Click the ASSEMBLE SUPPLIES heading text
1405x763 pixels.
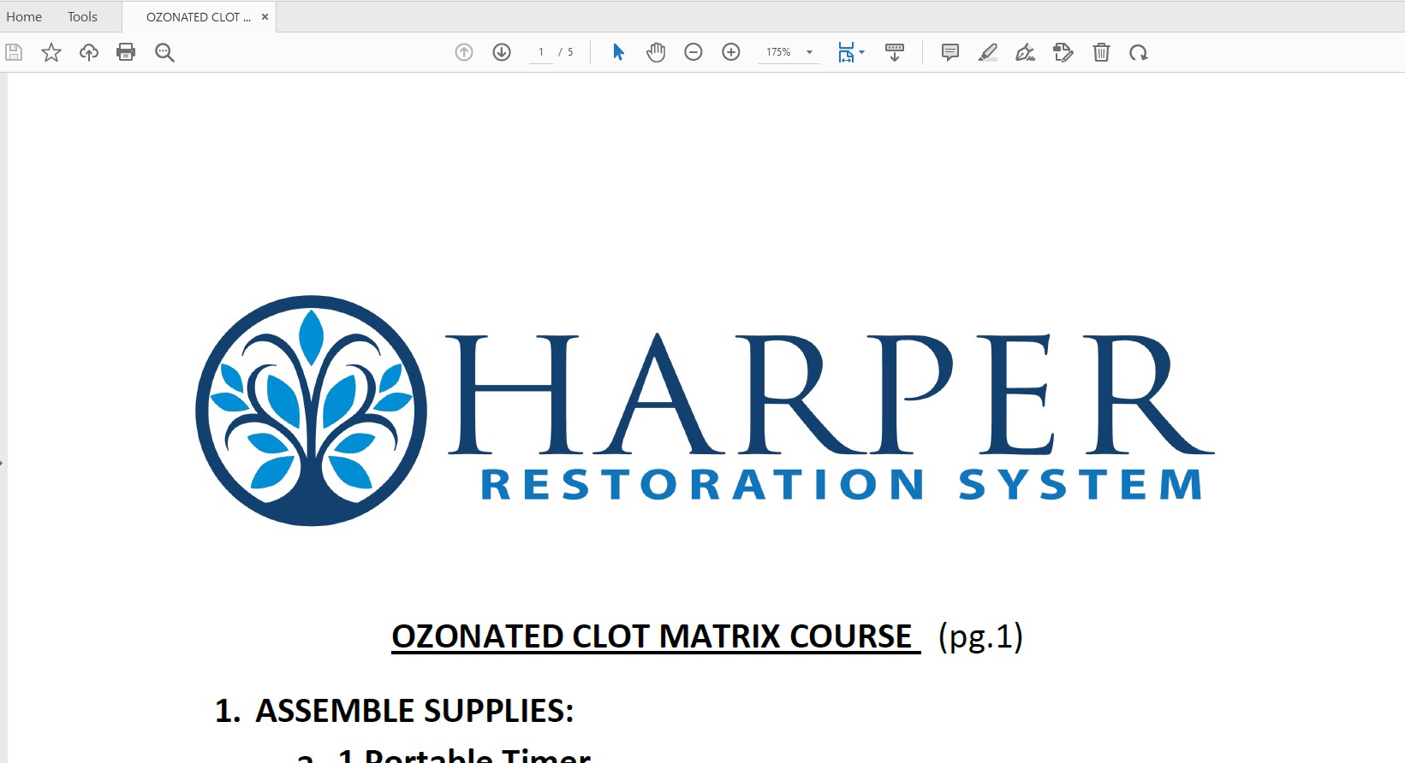(414, 711)
